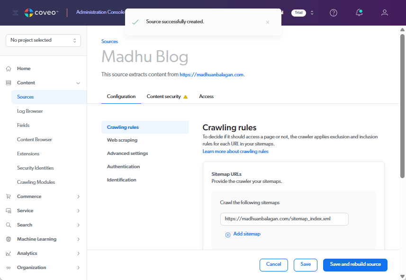Collapse the hamburger navigation menu icon
406x280 pixels.
pyautogui.click(x=16, y=13)
